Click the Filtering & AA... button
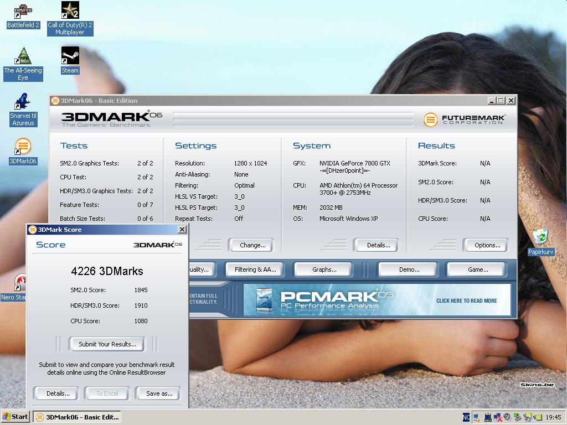 pos(255,269)
